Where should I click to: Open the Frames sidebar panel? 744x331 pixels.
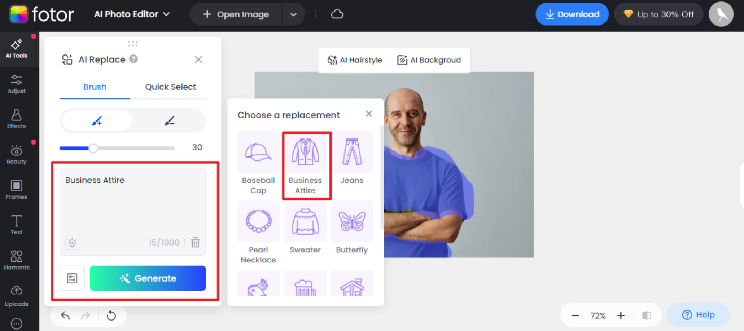[17, 190]
